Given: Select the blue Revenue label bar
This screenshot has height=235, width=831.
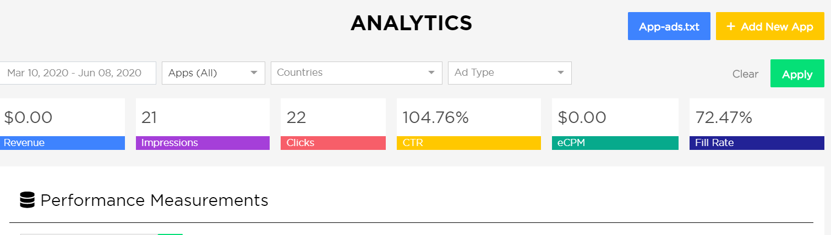Looking at the screenshot, I should coord(62,143).
